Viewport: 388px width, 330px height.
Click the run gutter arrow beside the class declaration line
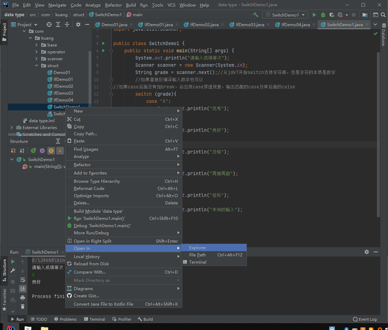[x=103, y=43]
